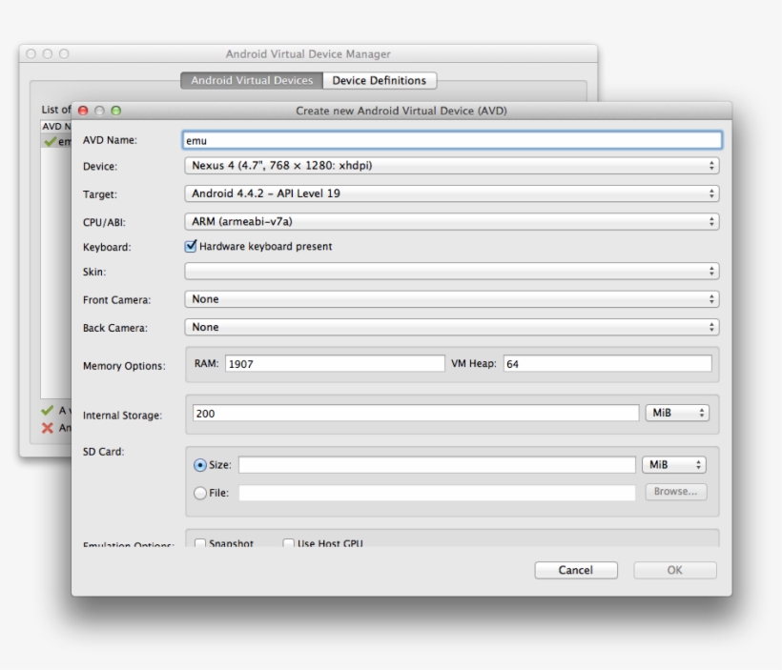Change Internal Storage MiB unit dropdown
Screen dimensions: 782x670
coord(677,413)
